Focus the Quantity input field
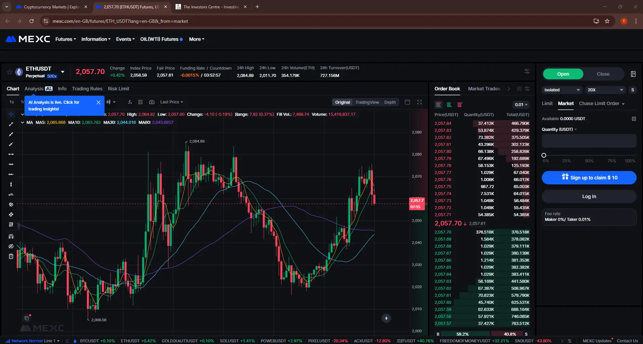This screenshot has height=344, width=643. pos(589,141)
